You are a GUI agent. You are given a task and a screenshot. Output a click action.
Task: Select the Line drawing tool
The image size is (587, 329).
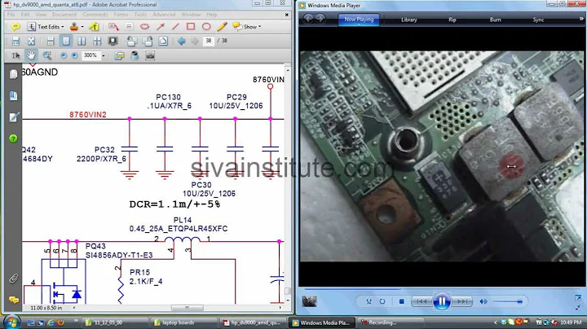pyautogui.click(x=175, y=27)
